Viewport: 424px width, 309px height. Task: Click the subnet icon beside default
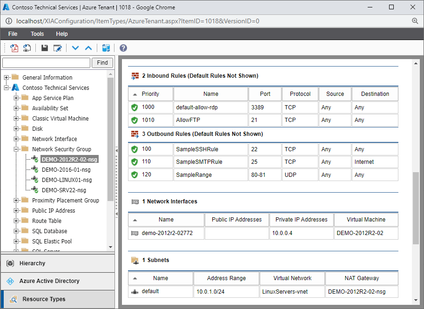pos(135,292)
